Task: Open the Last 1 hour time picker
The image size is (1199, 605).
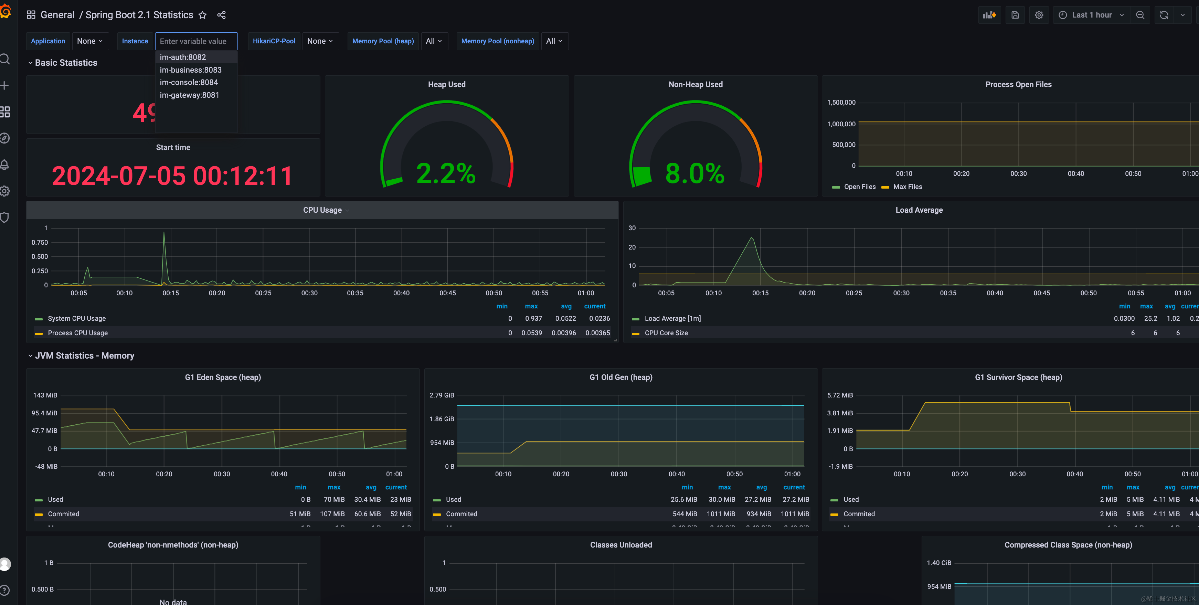Action: [x=1092, y=15]
